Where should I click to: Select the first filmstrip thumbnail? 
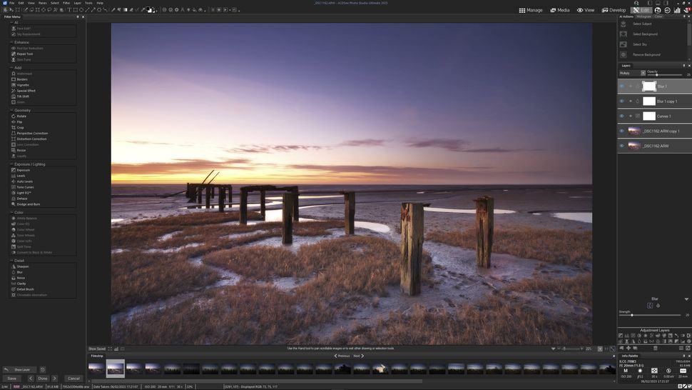[x=96, y=369]
